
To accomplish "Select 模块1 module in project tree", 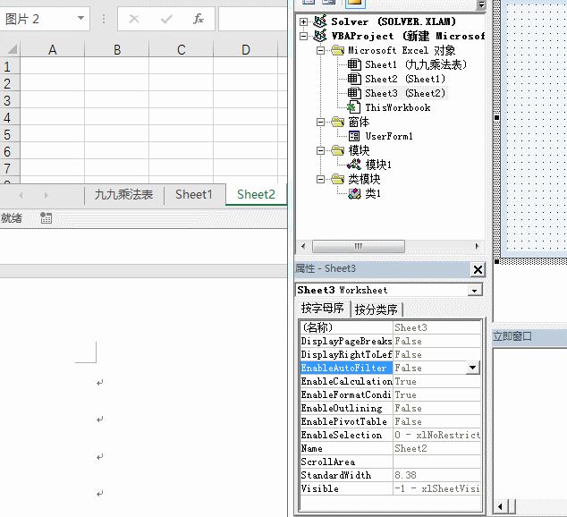I will coord(378,165).
